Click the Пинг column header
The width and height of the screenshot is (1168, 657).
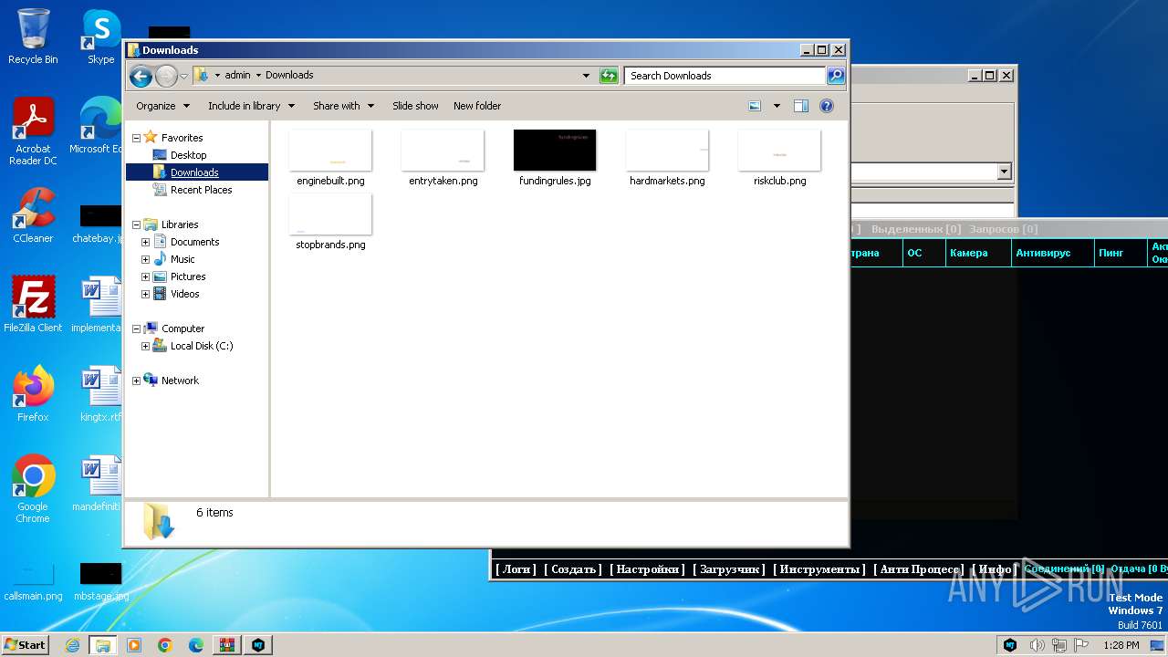(1120, 253)
